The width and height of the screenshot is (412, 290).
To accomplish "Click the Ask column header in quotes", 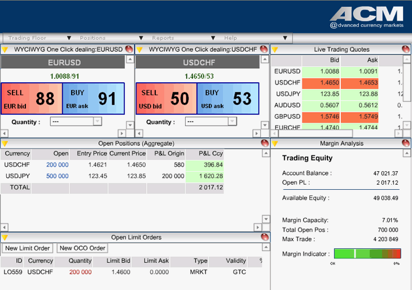I will tap(360, 60).
